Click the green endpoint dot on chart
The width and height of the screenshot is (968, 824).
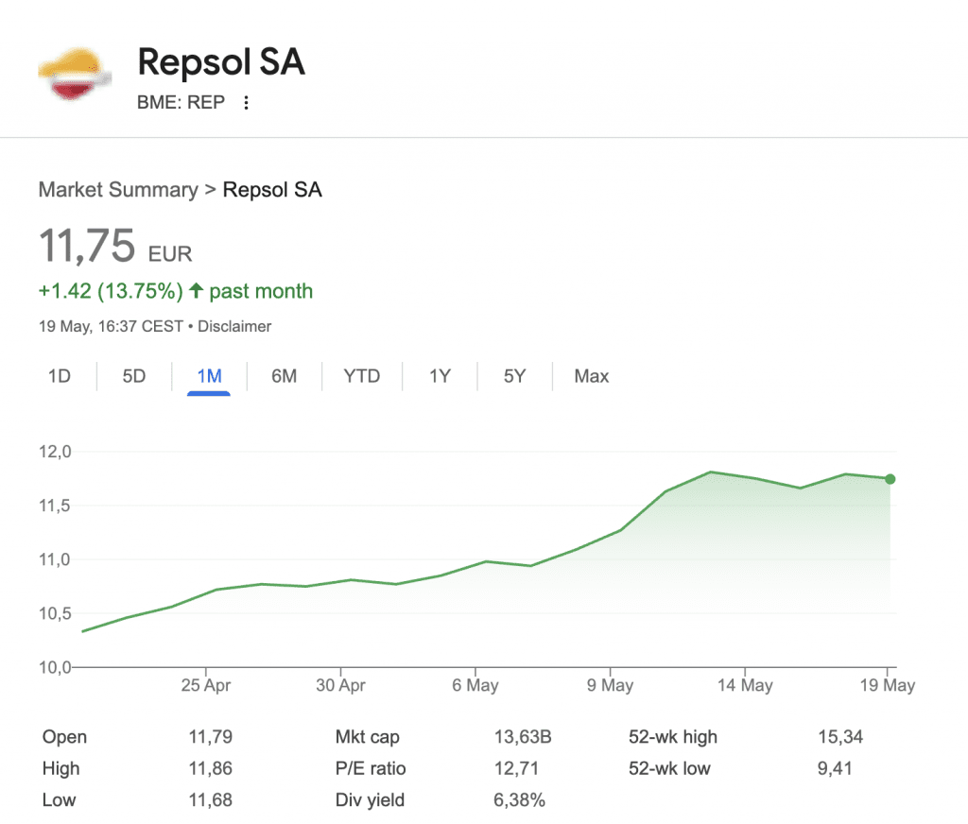pyautogui.click(x=890, y=479)
